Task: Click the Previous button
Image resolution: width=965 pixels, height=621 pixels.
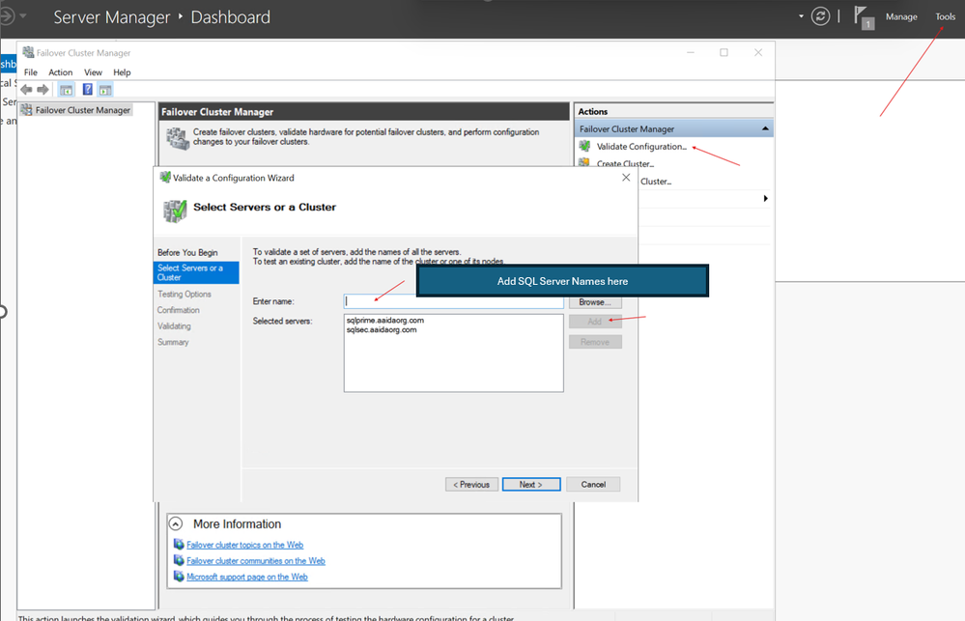Action: tap(471, 485)
